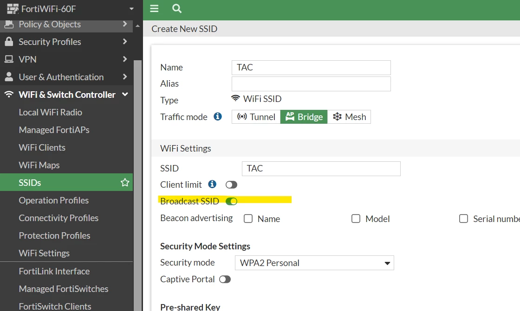Toggle the hamburger menu icon
The image size is (520, 311).
pyautogui.click(x=154, y=8)
